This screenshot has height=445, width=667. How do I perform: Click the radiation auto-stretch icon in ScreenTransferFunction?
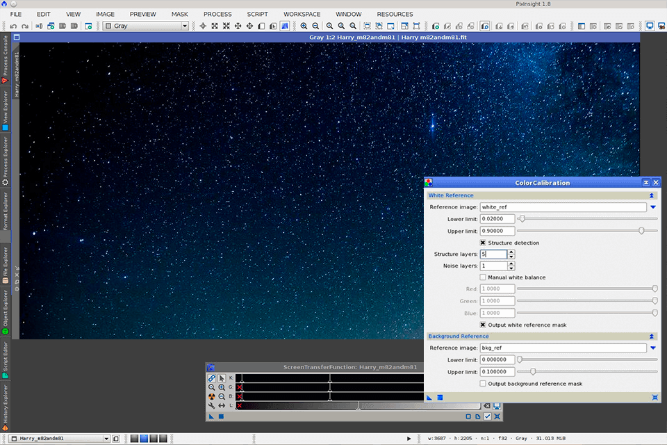[211, 397]
